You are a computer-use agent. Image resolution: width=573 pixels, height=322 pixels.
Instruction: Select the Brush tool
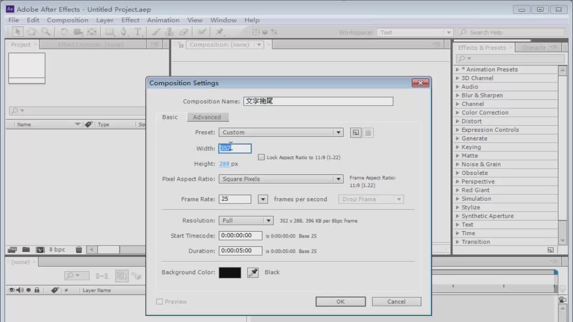(156, 32)
